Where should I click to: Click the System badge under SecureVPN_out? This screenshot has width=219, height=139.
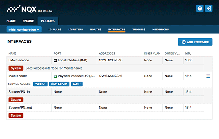[16, 116]
